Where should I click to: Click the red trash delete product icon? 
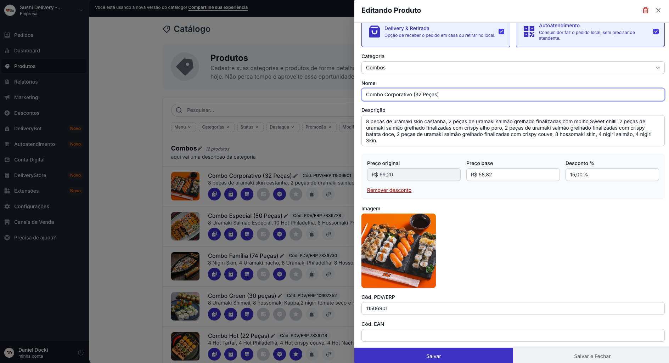pos(645,10)
